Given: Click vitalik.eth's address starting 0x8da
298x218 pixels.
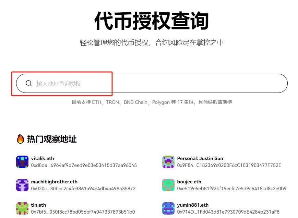Looking at the screenshot, I should (84, 165).
